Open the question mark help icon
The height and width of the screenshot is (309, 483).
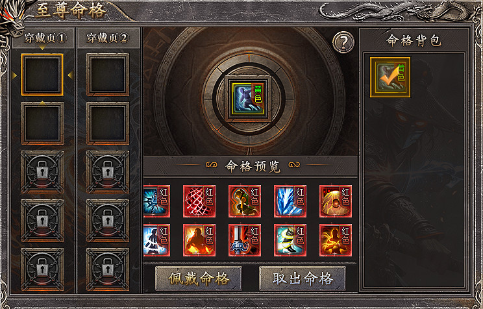point(343,42)
